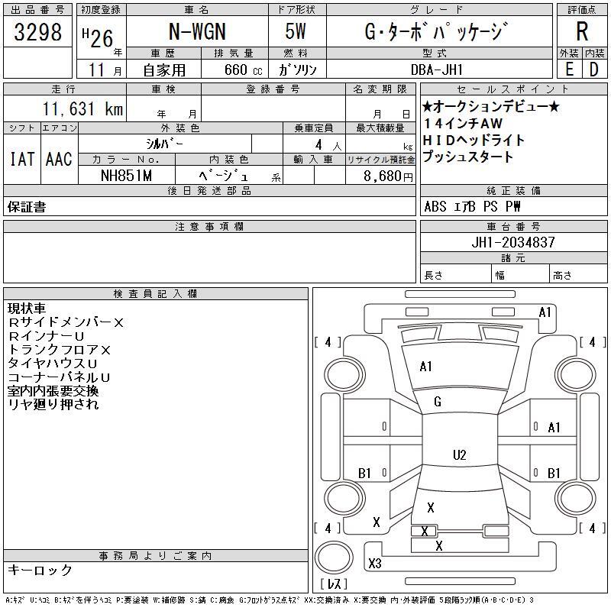Select 後日発送部品 header

point(209,190)
